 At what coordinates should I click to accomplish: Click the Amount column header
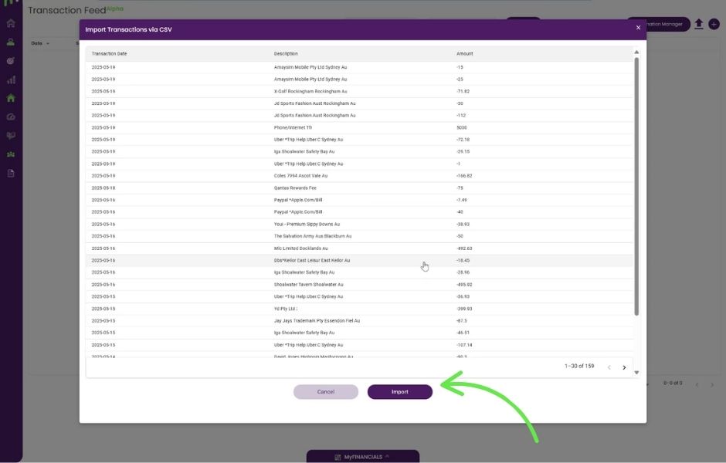pos(464,54)
